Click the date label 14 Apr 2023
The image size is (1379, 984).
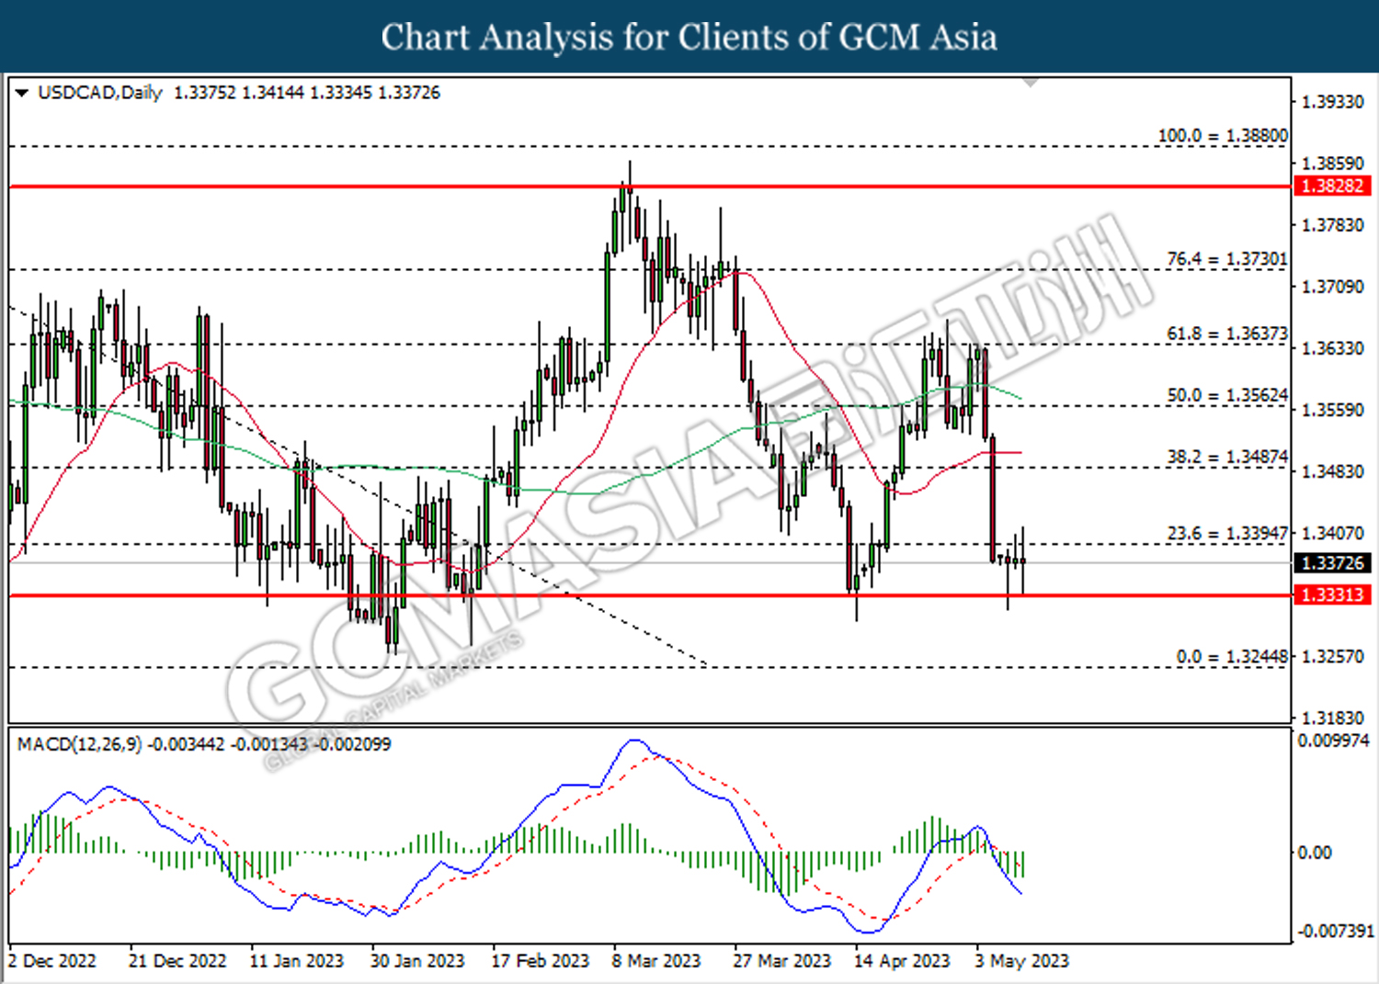click(902, 961)
